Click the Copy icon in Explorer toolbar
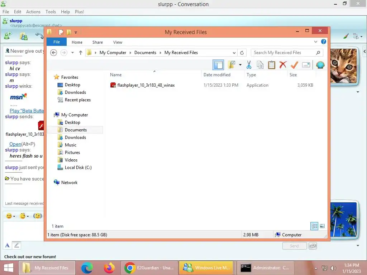367x275 pixels. [x=260, y=65]
